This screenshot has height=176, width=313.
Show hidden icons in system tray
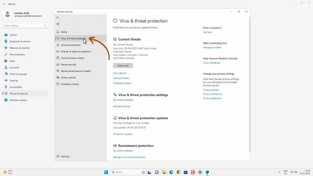(x=279, y=172)
